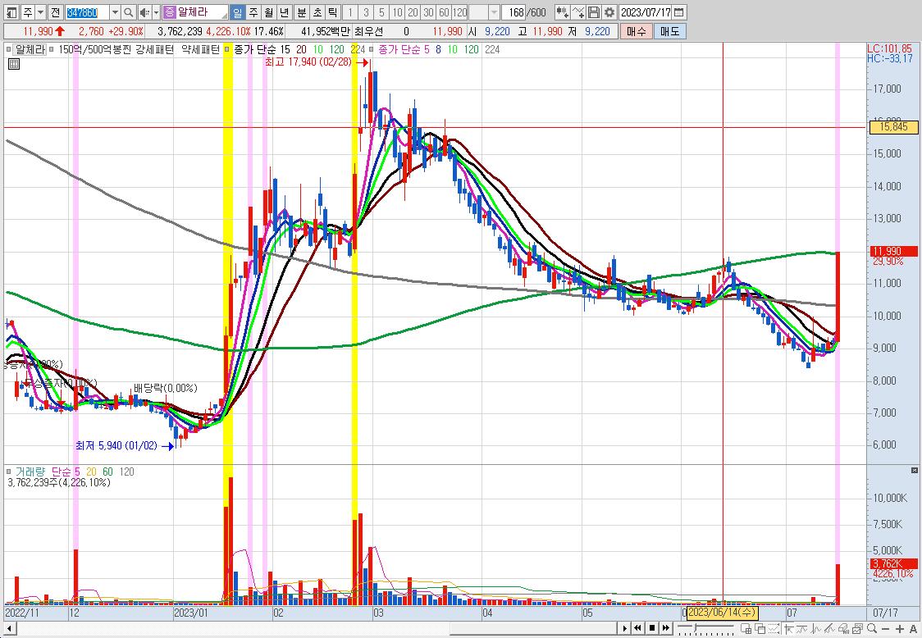Click the add chart pane icon
922x638 pixels.
(746, 628)
